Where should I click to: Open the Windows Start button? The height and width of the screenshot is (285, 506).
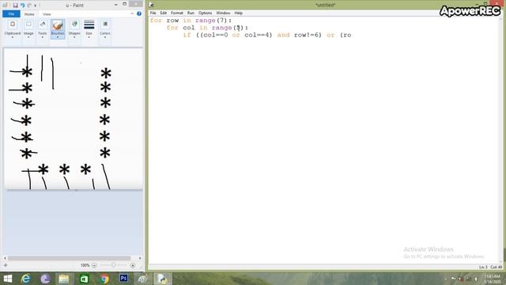pos(8,279)
